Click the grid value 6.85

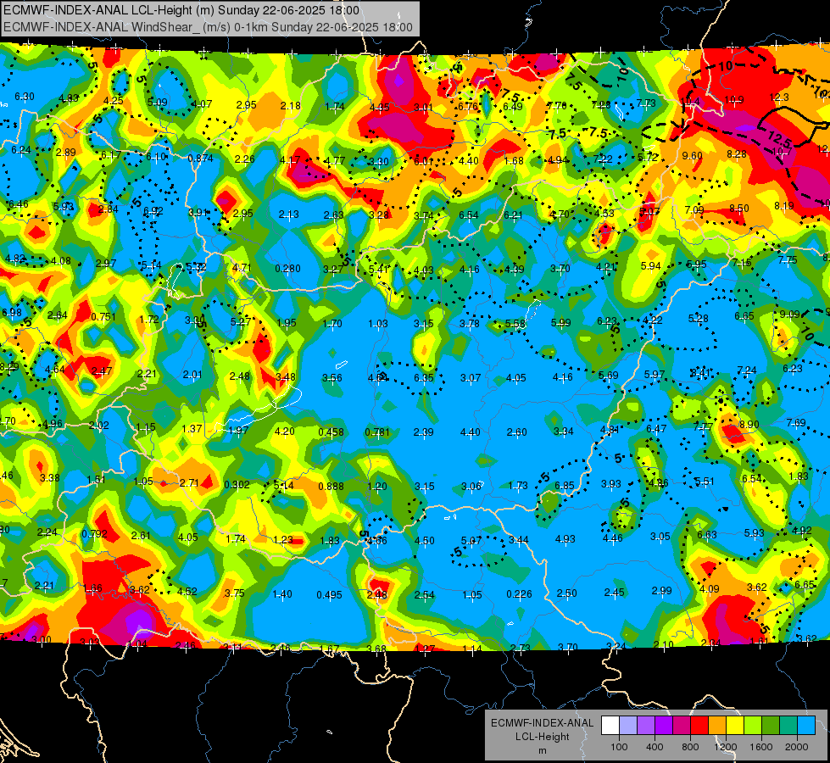pyautogui.click(x=565, y=486)
